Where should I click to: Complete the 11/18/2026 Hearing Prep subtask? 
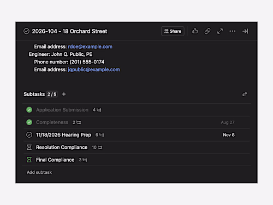tap(29, 135)
